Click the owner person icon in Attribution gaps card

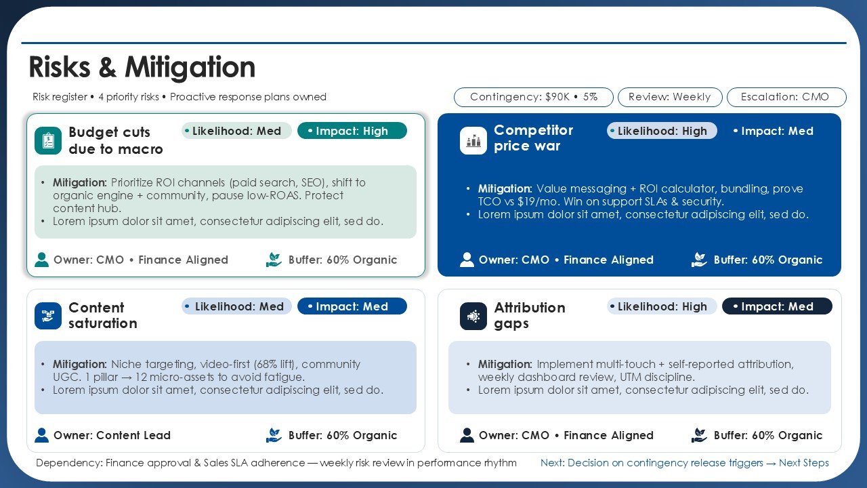(x=467, y=435)
